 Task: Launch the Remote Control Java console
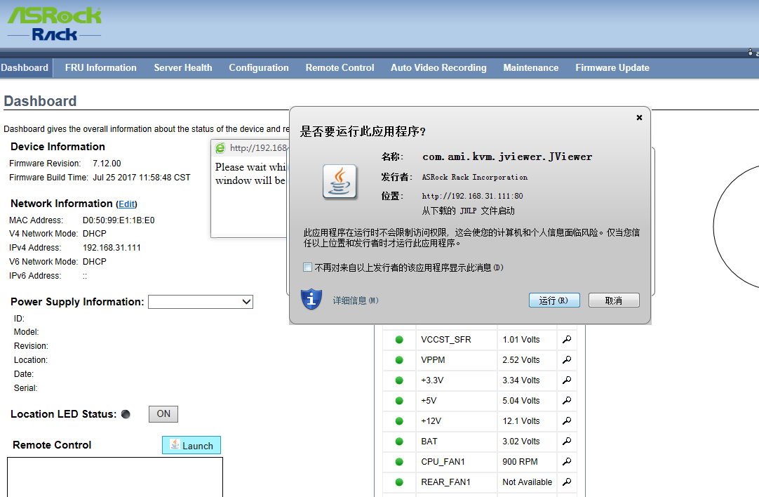[192, 445]
